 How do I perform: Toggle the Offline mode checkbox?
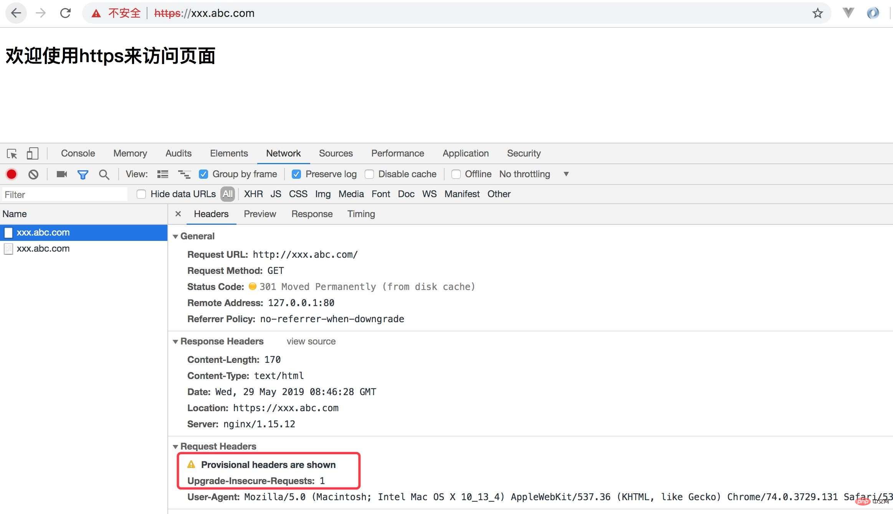pos(455,174)
